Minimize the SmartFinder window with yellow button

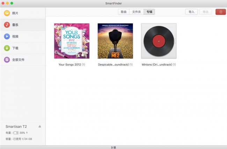tap(7, 3)
